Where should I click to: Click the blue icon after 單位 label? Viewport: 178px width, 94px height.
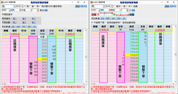(46, 10)
